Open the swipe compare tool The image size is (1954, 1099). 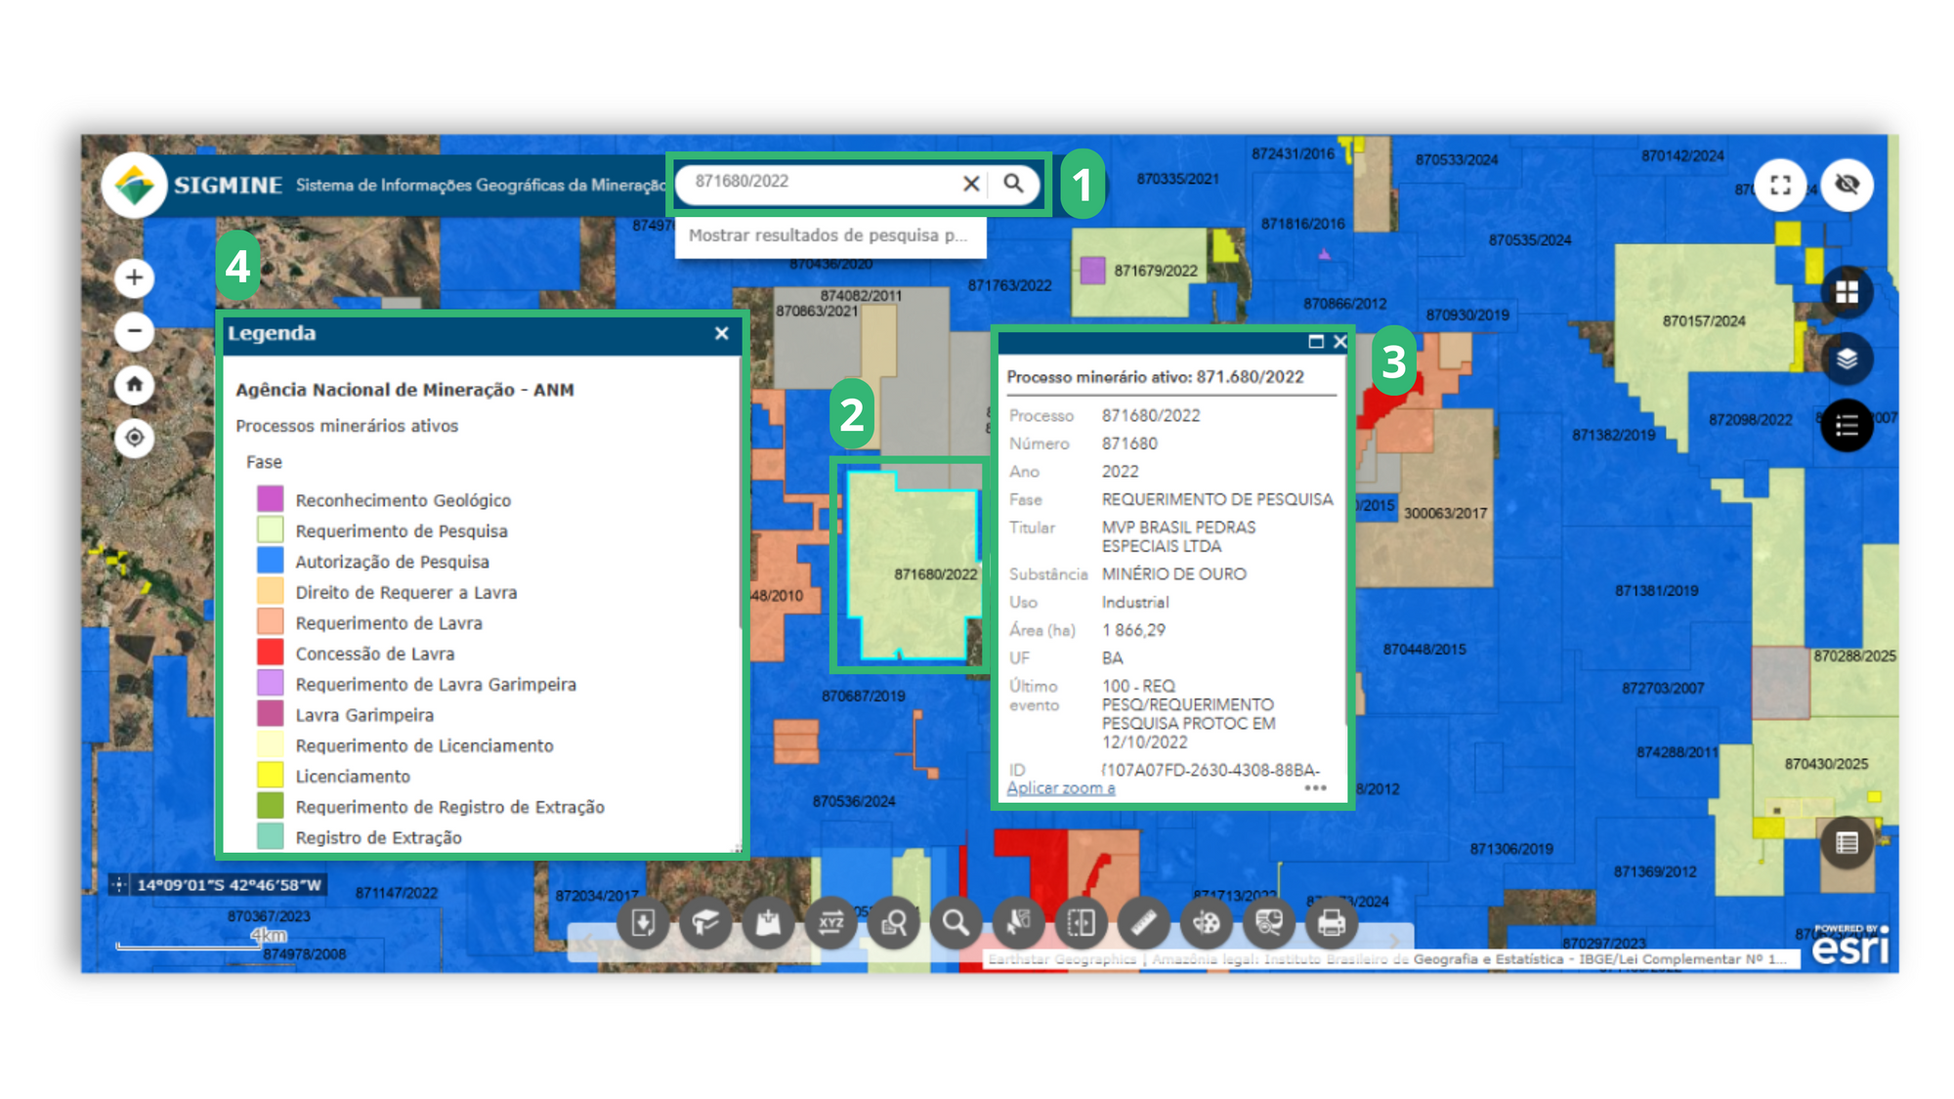(x=1081, y=922)
